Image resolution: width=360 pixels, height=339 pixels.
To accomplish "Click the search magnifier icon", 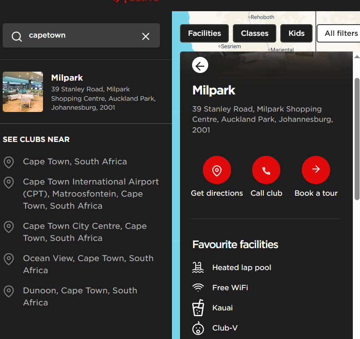I will (17, 36).
